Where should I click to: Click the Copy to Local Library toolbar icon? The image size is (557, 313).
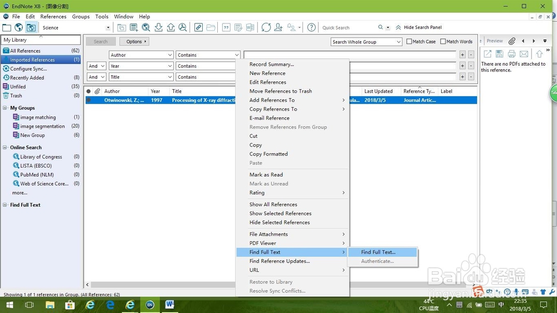pos(121,27)
